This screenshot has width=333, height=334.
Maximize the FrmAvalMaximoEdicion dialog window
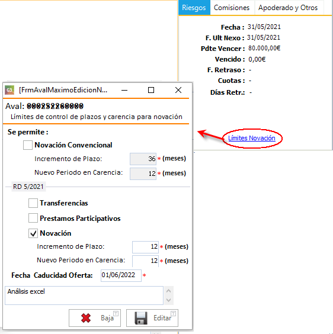pos(151,90)
